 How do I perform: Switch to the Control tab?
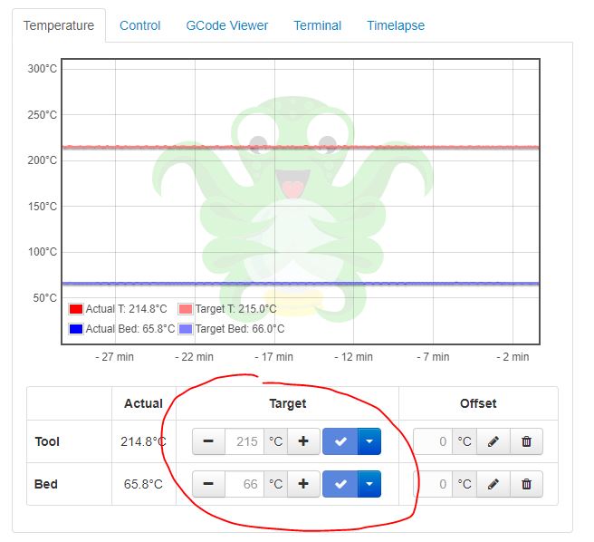pyautogui.click(x=140, y=25)
